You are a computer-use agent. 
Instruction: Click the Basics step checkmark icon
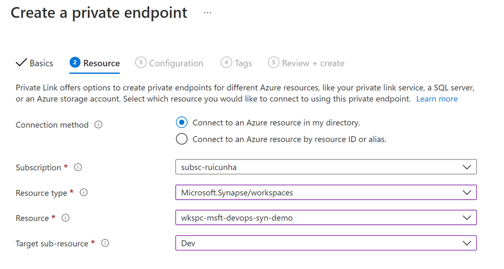(x=21, y=63)
